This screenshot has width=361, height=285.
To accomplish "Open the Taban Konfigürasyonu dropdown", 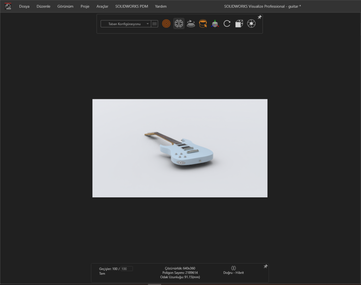I will [126, 24].
